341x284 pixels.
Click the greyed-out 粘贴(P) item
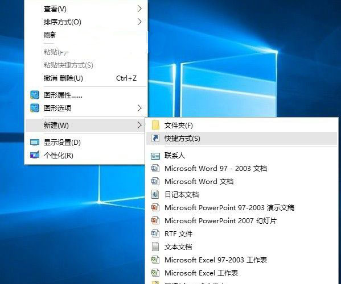pyautogui.click(x=85, y=52)
